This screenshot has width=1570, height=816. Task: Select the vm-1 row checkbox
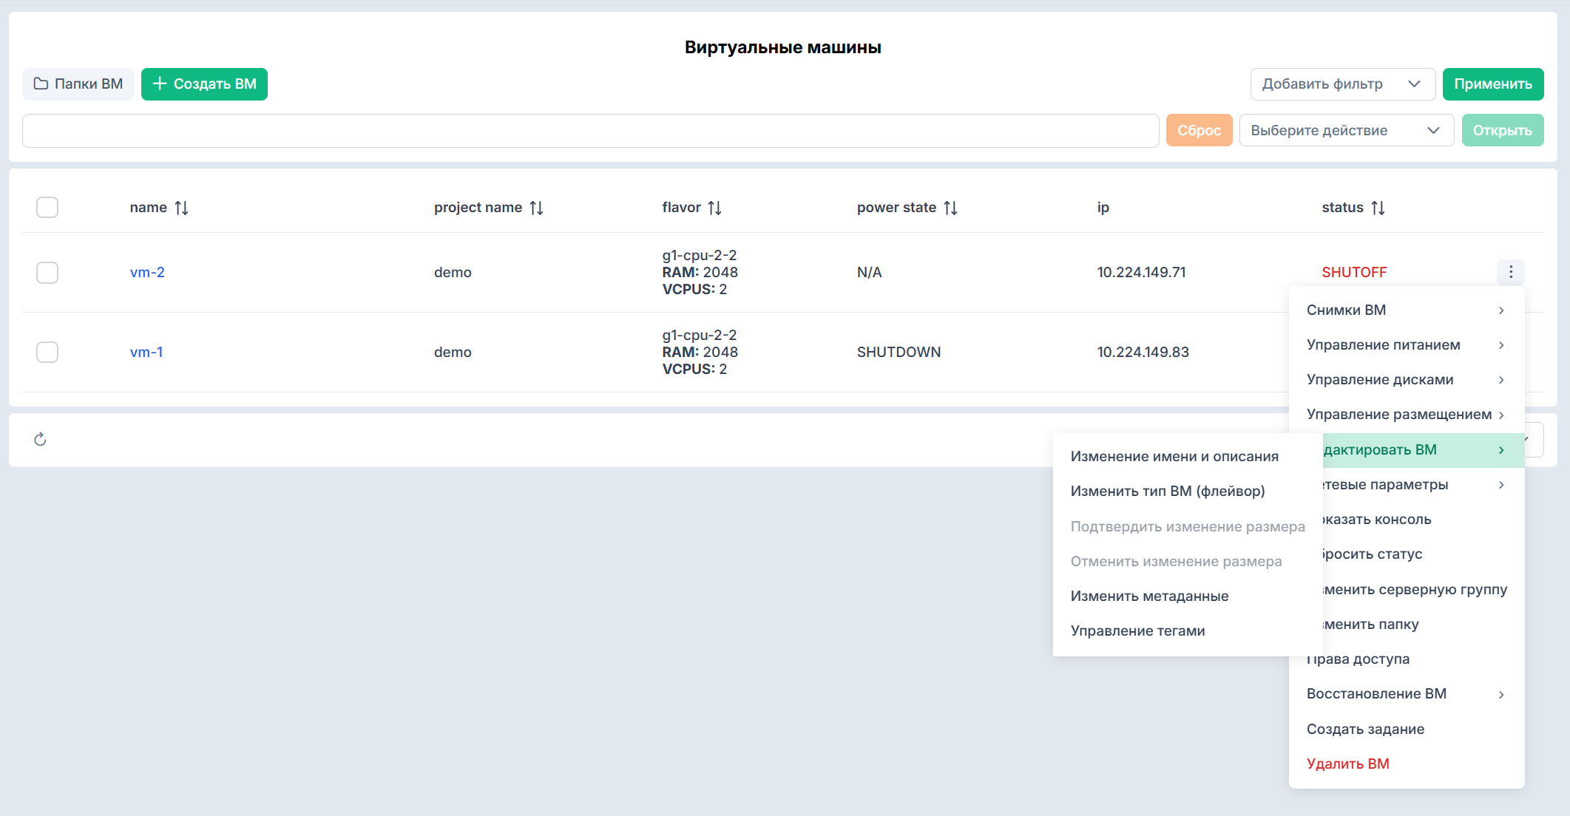point(47,352)
